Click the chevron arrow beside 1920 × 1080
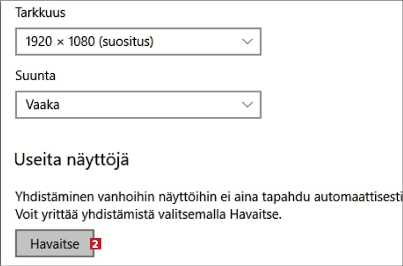This screenshot has width=403, height=266. pos(247,42)
